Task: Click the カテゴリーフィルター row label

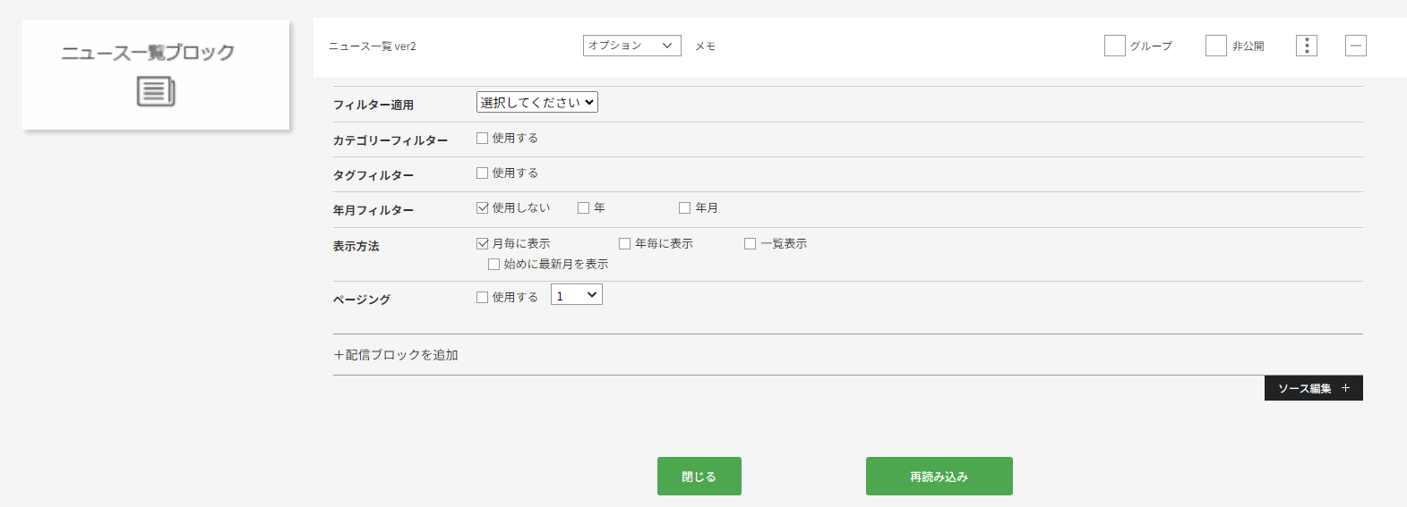Action: point(390,140)
